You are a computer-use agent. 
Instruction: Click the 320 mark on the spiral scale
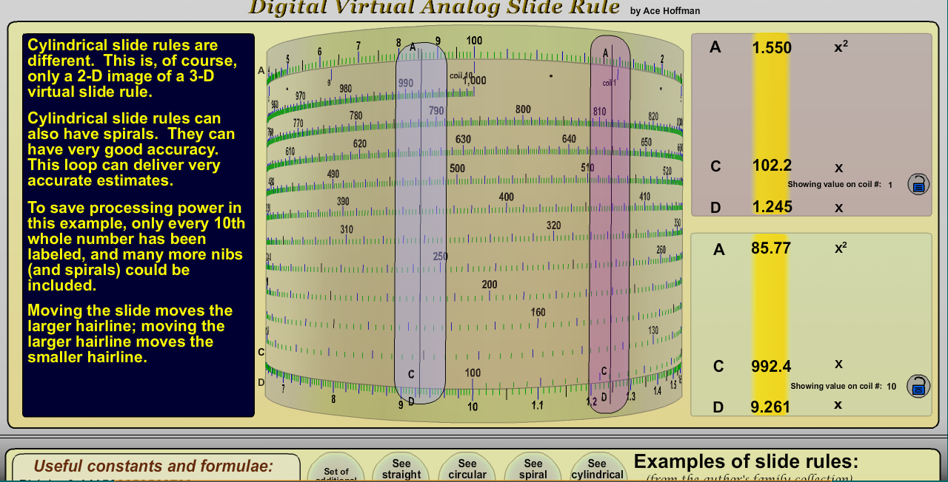click(x=553, y=225)
